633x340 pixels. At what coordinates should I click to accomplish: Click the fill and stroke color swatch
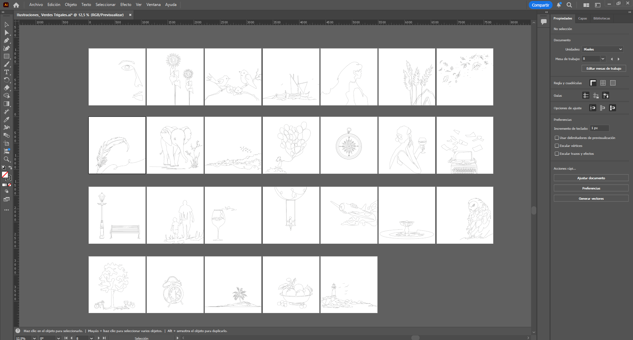click(6, 176)
